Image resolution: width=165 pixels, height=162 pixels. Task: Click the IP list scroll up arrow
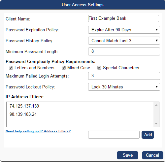tap(156, 105)
